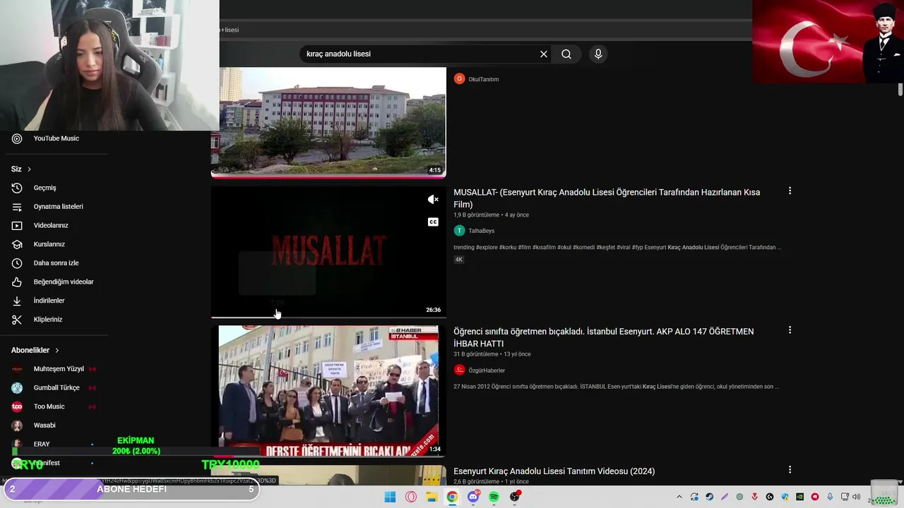Toggle captions on MUSALLAT preview
The width and height of the screenshot is (904, 508).
pyautogui.click(x=433, y=222)
